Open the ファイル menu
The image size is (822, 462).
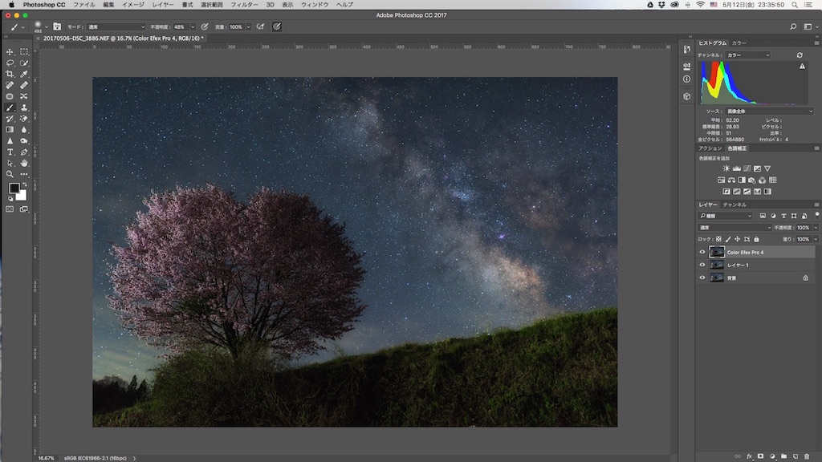[x=83, y=5]
